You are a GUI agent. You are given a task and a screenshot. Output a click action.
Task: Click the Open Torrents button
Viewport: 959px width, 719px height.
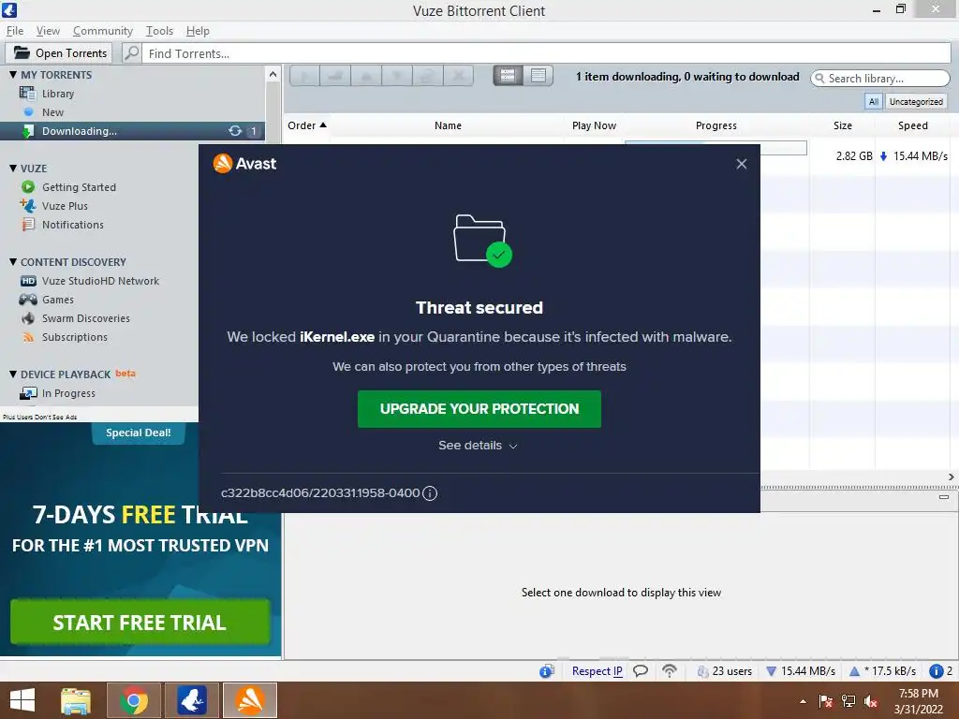[59, 53]
